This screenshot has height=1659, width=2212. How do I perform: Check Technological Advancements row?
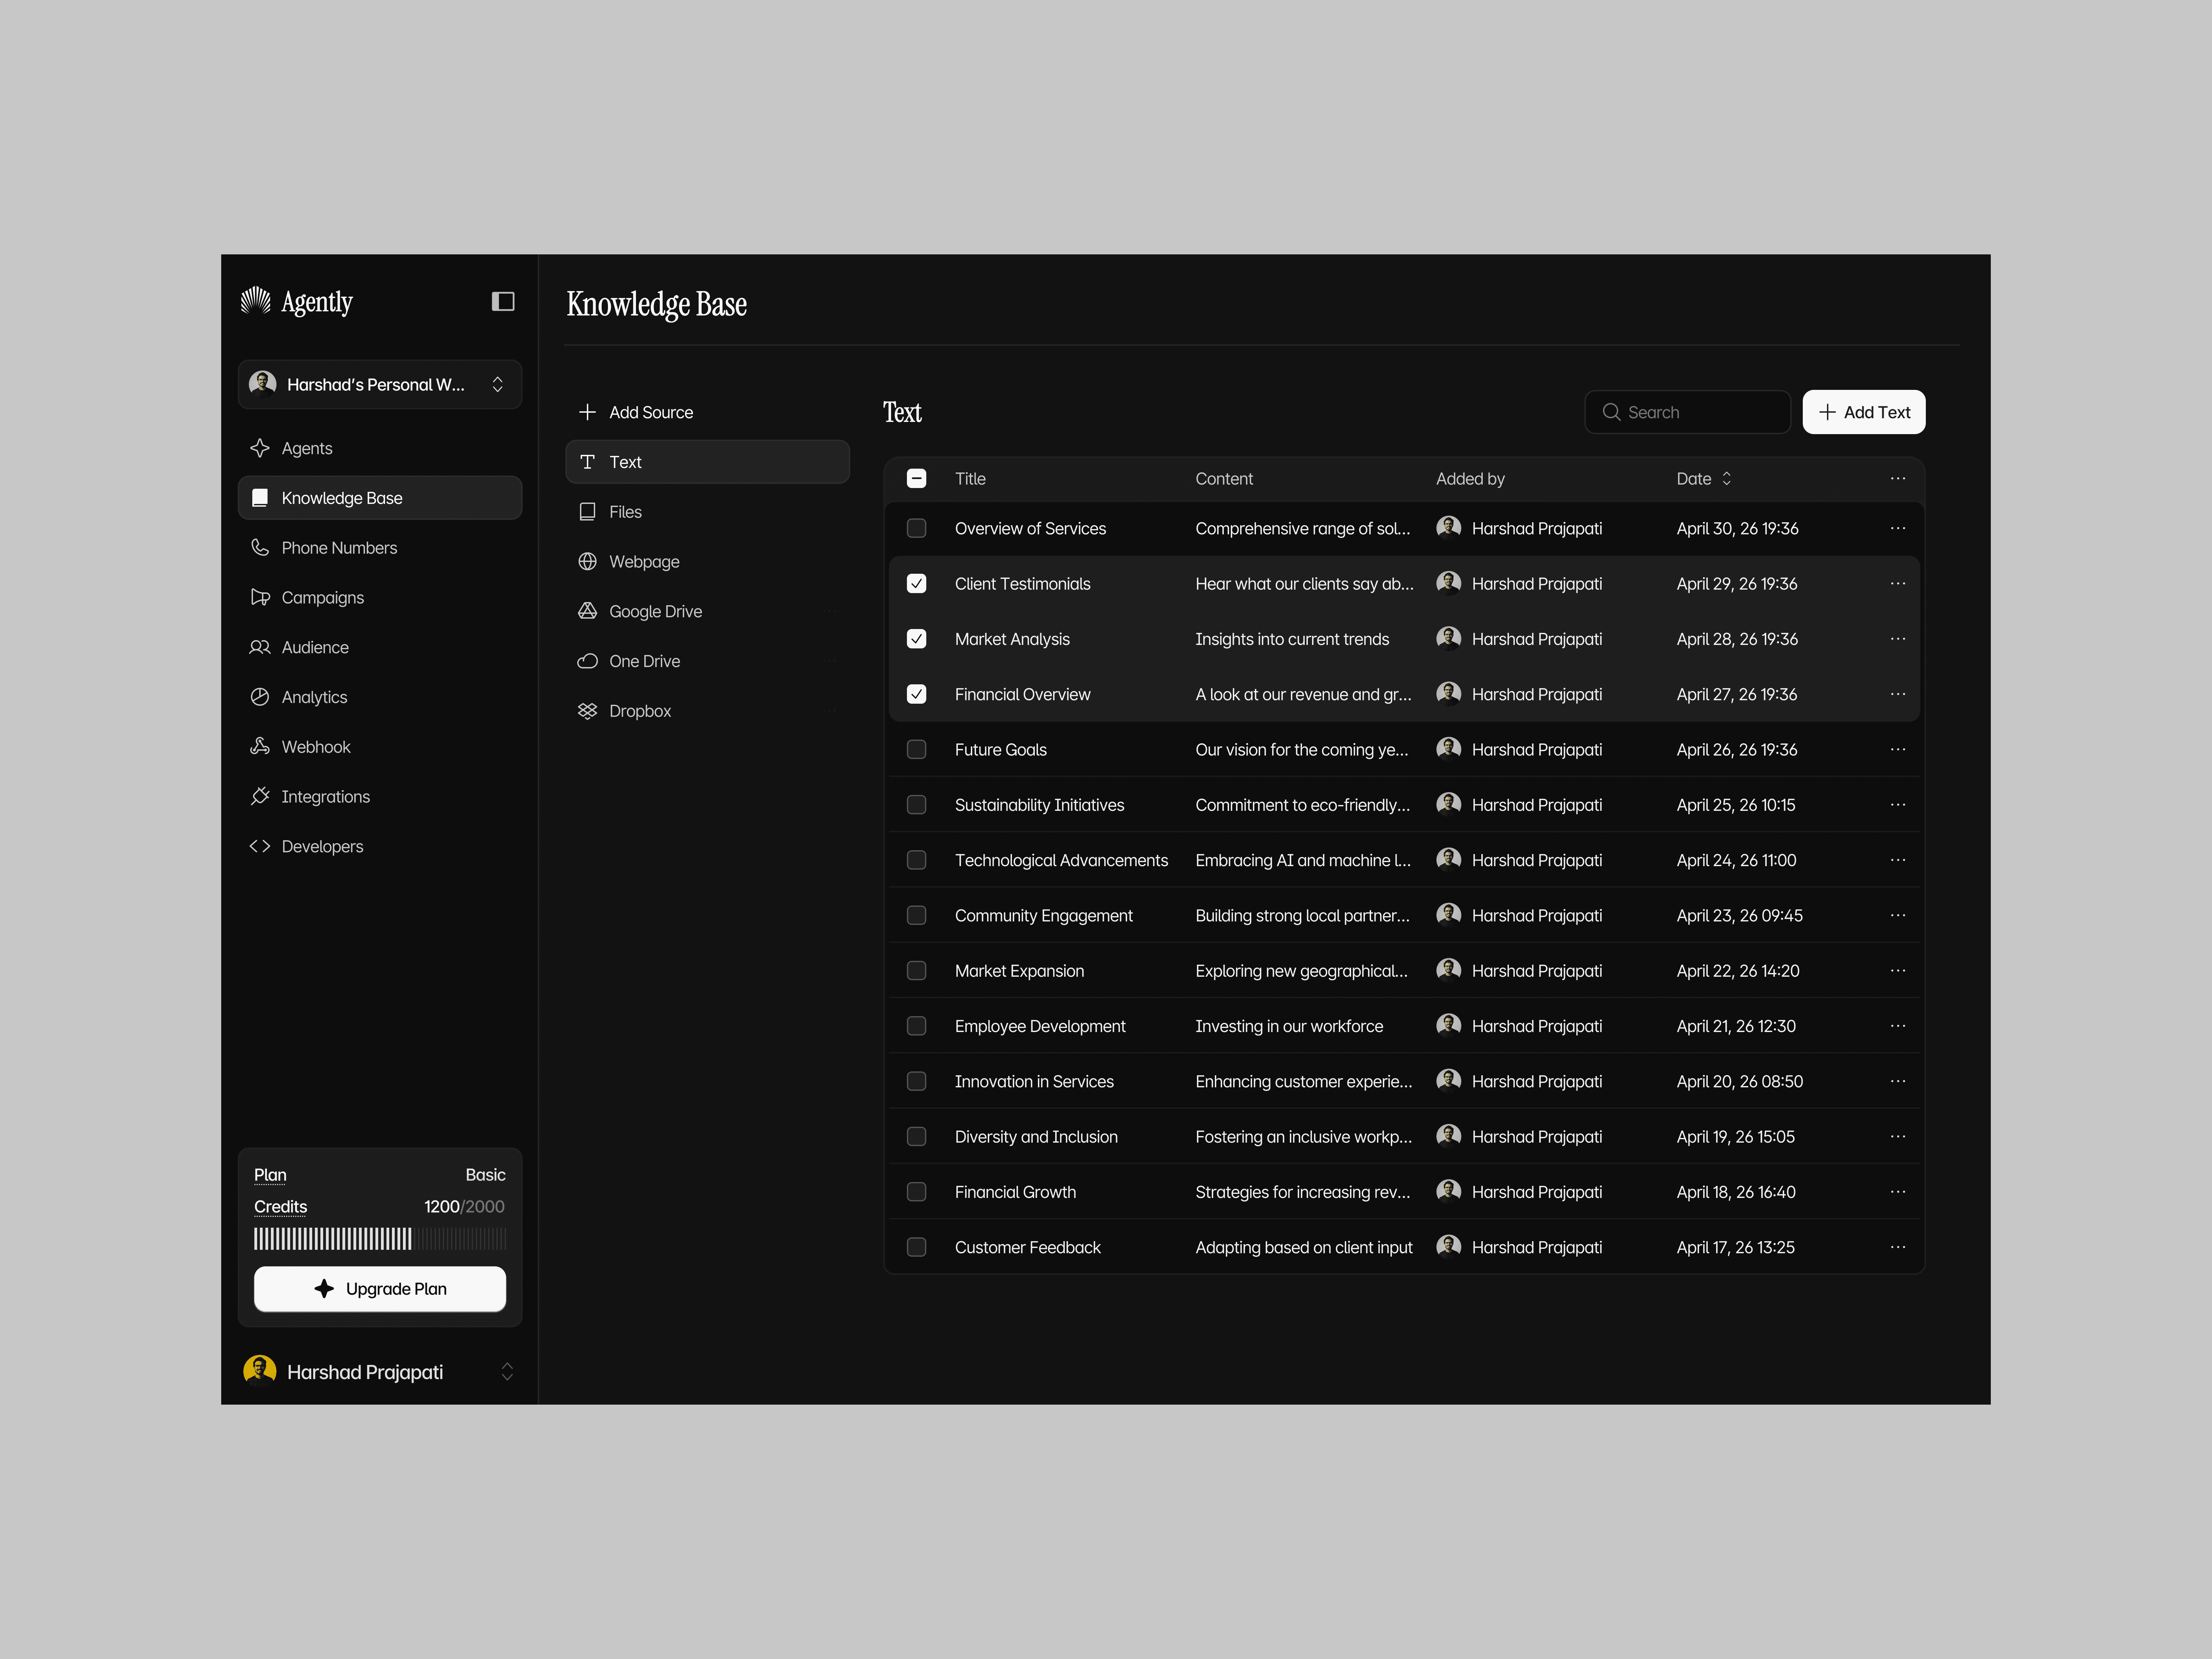coord(916,860)
